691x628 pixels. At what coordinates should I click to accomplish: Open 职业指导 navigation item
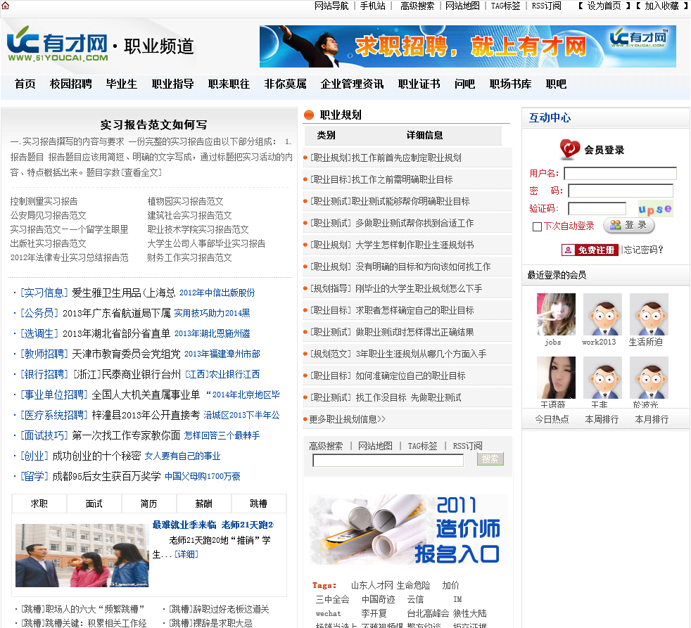pyautogui.click(x=173, y=84)
